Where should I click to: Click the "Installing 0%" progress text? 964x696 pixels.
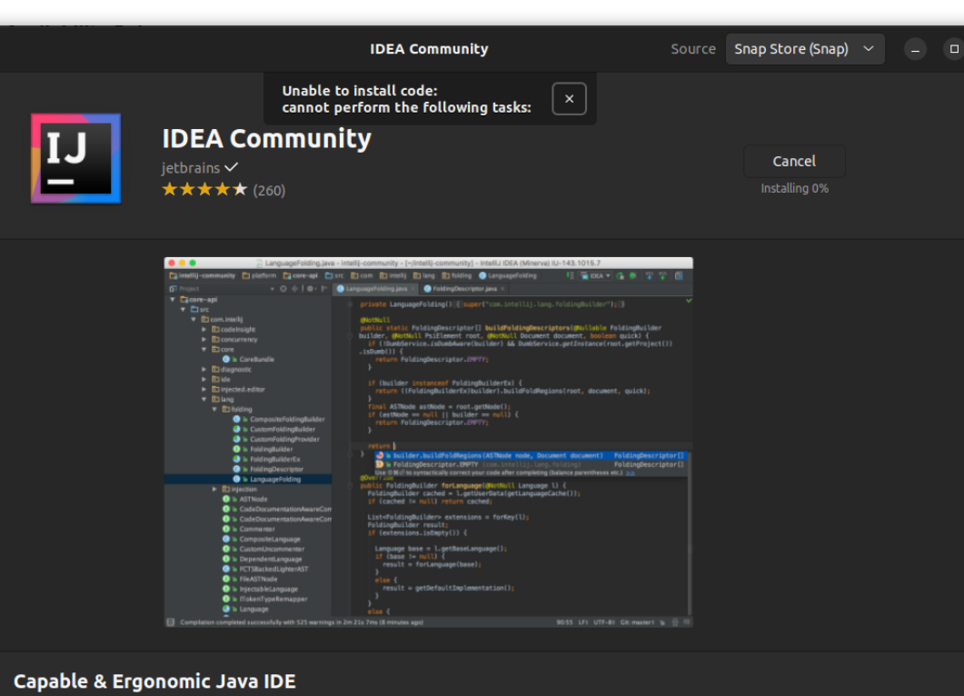(794, 189)
